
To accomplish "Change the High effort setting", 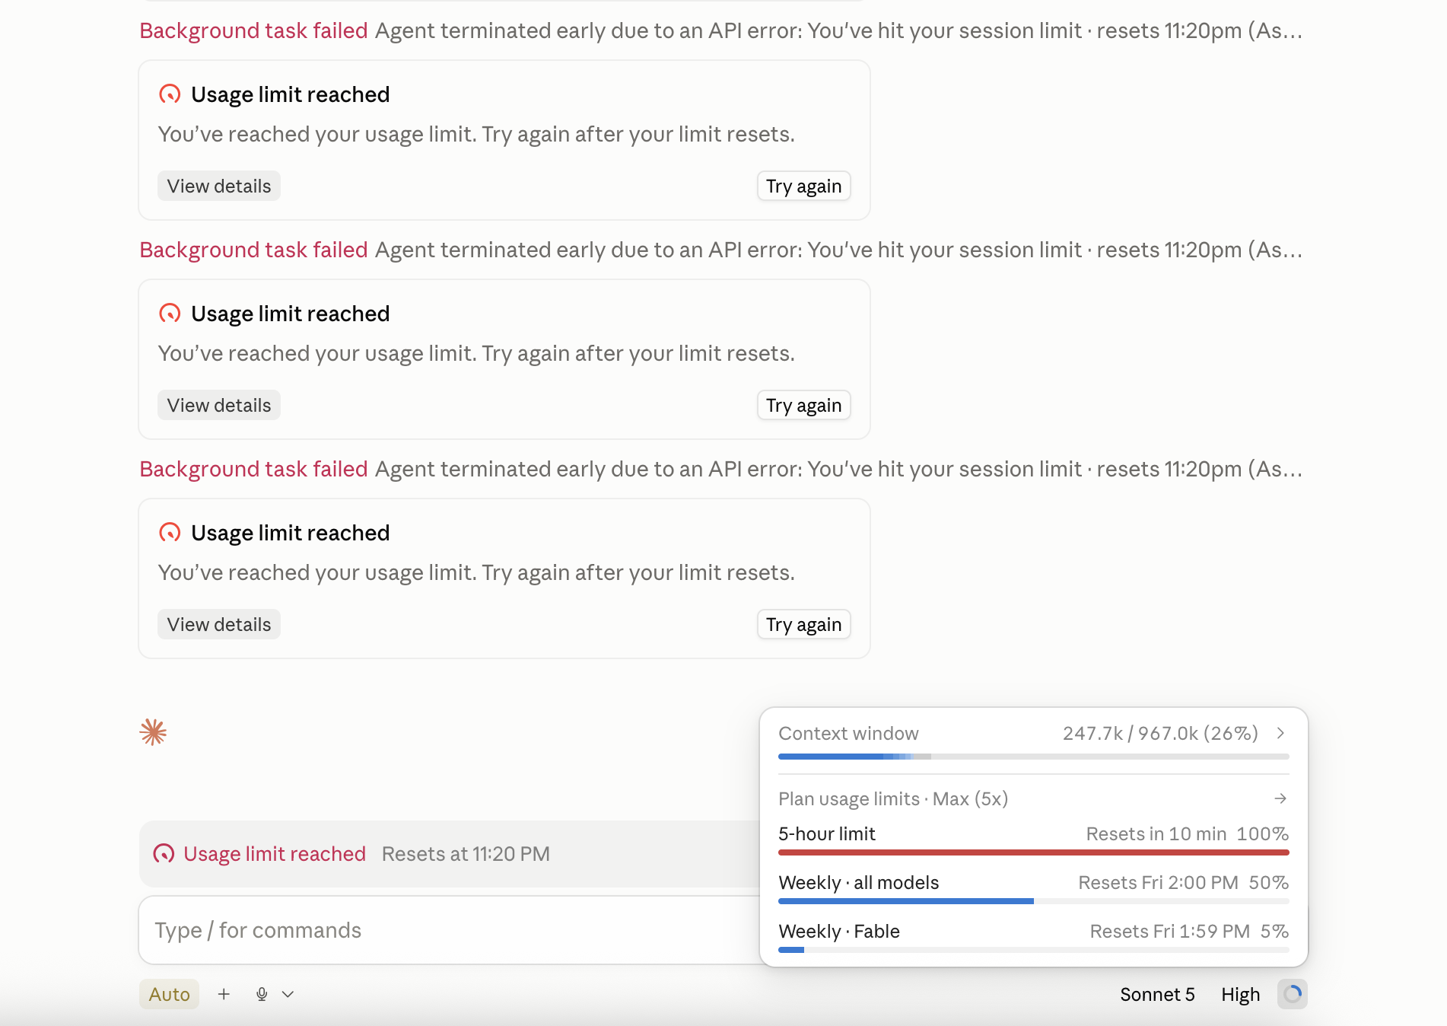I will (x=1241, y=994).
